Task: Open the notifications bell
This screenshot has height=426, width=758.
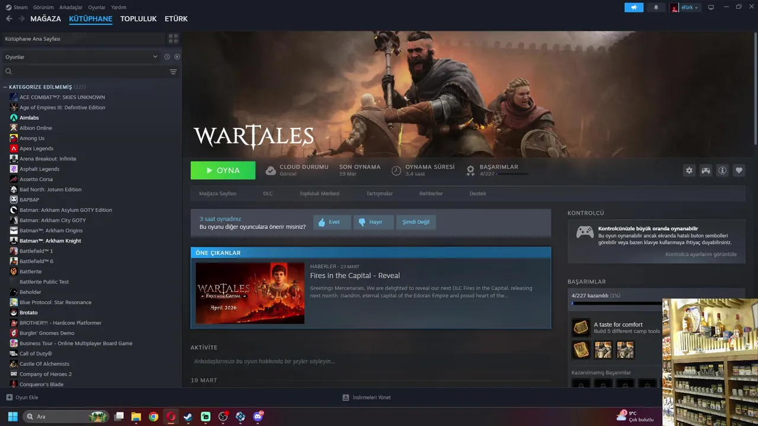Action: [656, 7]
